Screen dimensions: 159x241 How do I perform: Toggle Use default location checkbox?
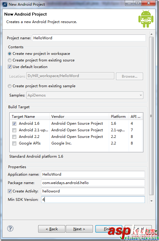[10, 67]
